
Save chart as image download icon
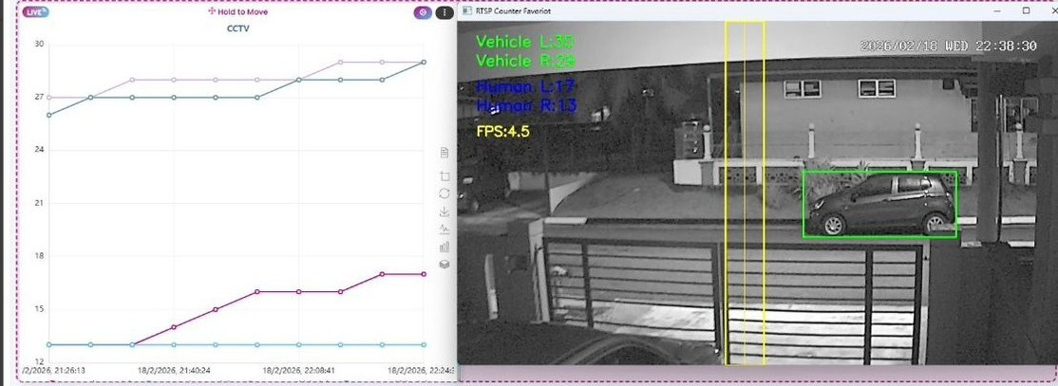pos(444,211)
